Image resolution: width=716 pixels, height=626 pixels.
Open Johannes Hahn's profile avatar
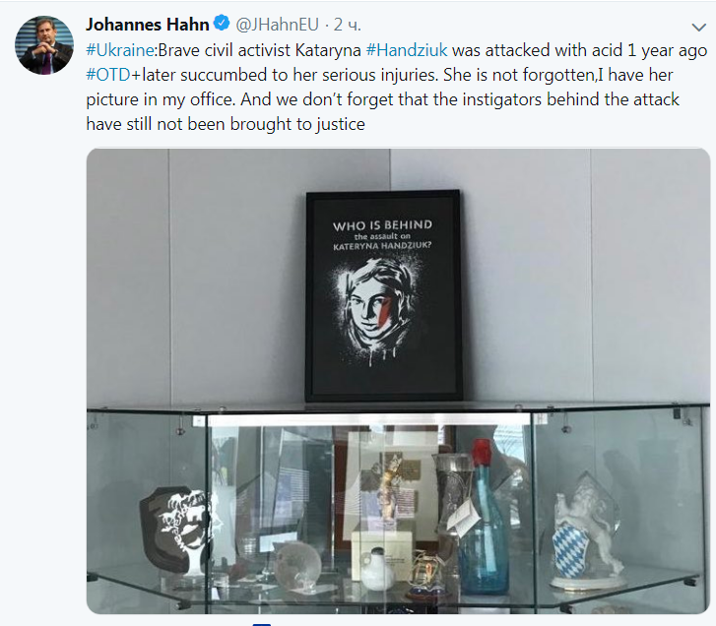click(x=44, y=45)
